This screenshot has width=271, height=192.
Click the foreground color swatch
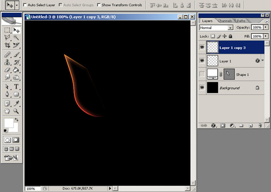click(9, 123)
